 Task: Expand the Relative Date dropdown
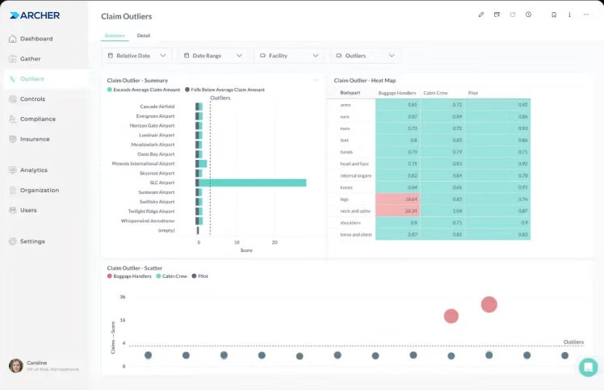(136, 56)
